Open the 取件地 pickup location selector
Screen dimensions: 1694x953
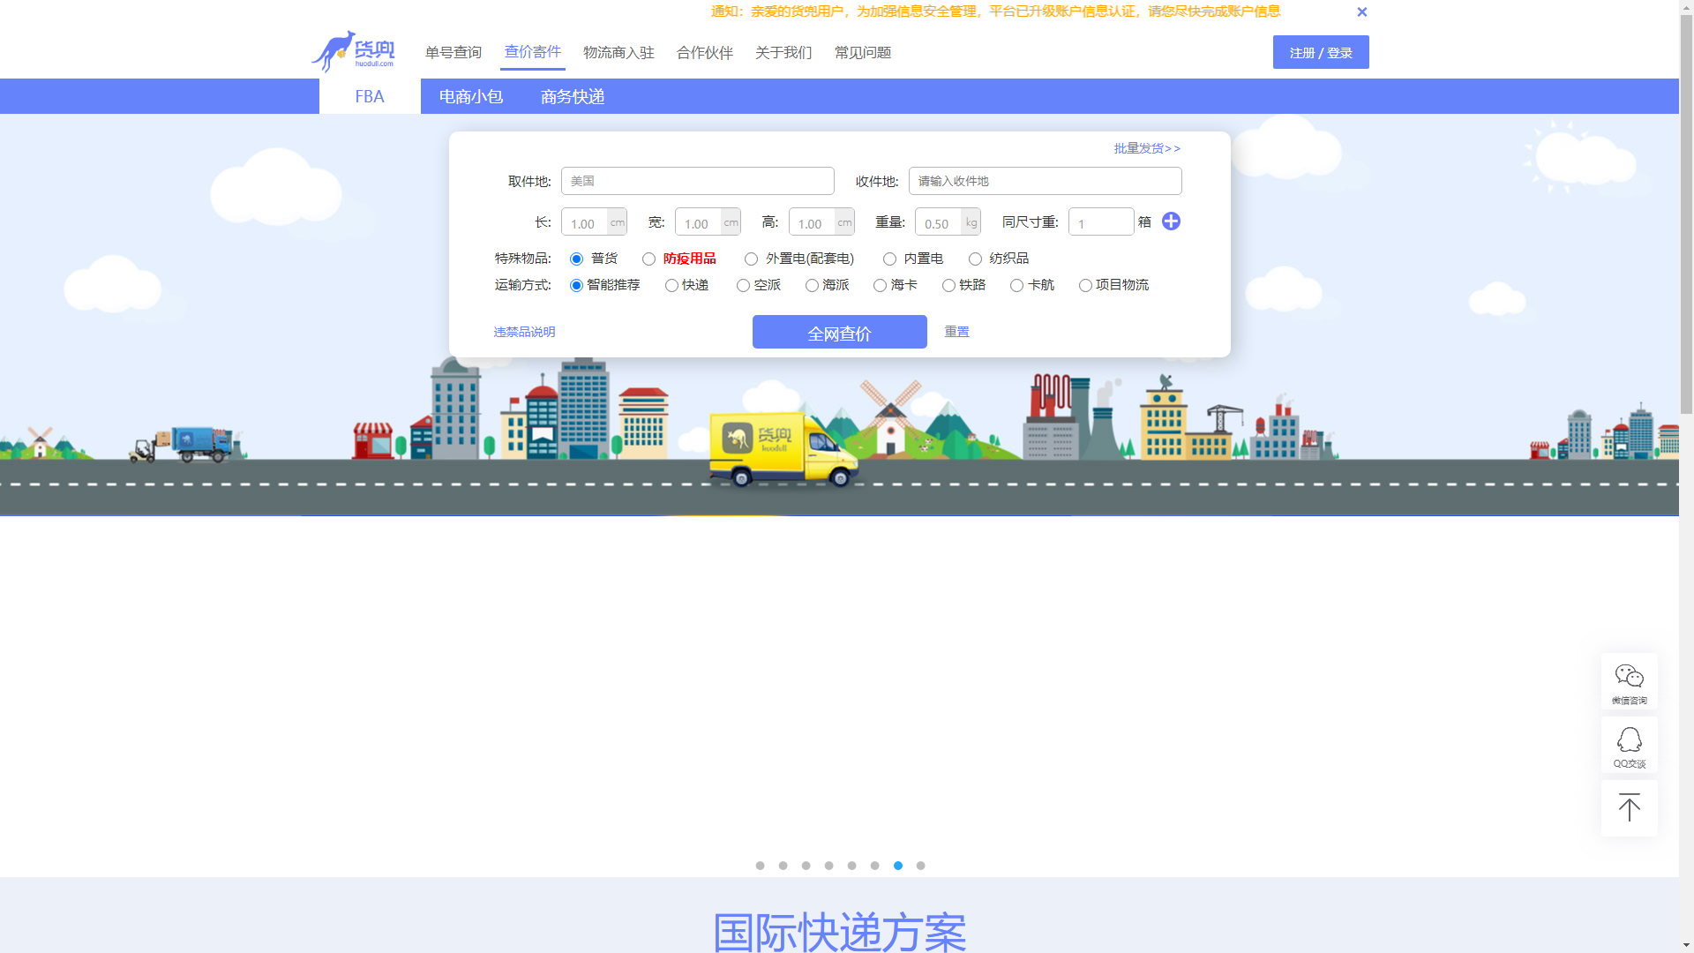(697, 181)
